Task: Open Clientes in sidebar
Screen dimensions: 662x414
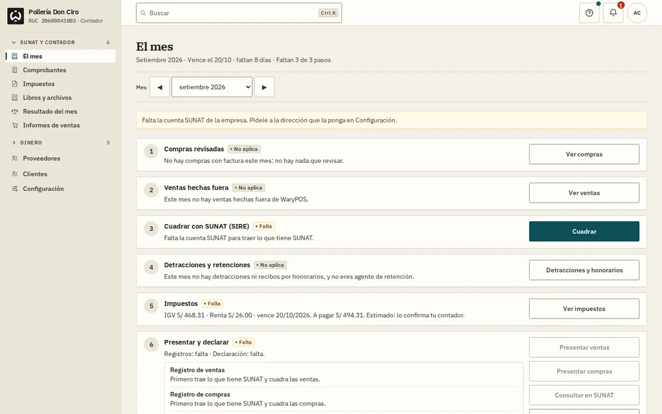Action: point(61,174)
